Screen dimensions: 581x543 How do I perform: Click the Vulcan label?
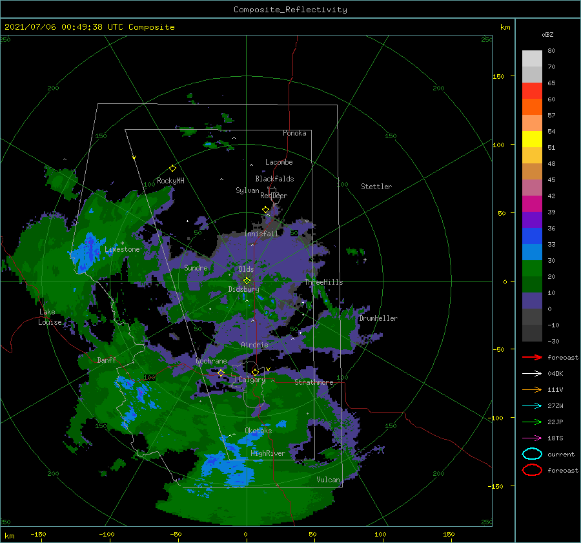[329, 480]
